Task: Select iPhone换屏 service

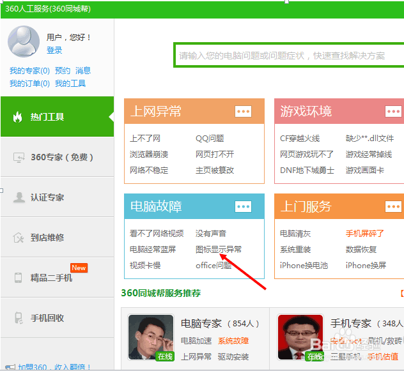Action: [366, 266]
